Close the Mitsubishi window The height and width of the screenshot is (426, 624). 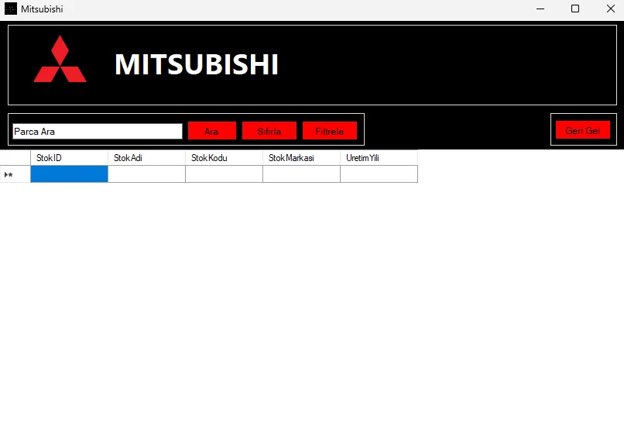tap(611, 9)
